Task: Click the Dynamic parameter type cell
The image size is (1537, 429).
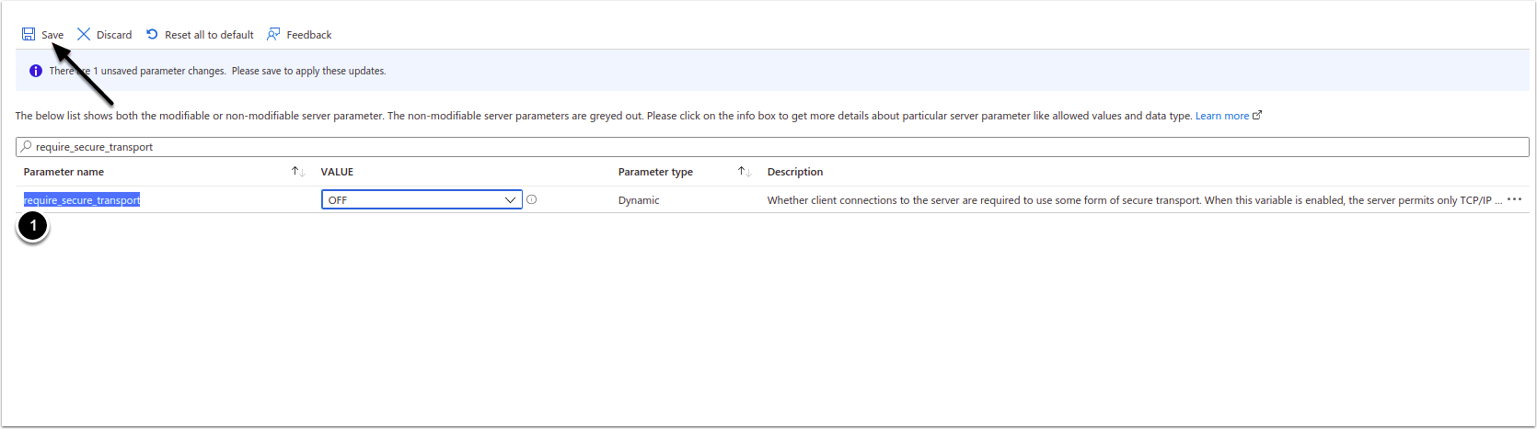Action: tap(639, 200)
